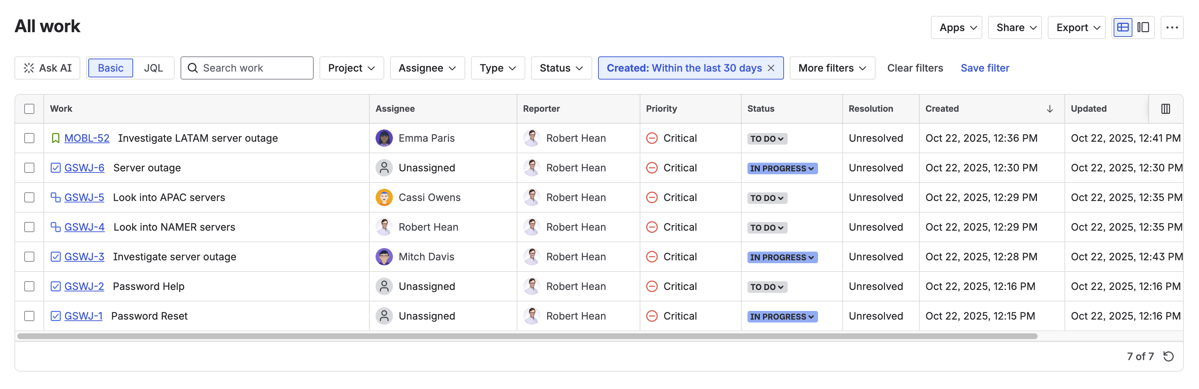Expand the More filters dropdown
Viewport: 1199px width, 389px height.
tap(832, 68)
